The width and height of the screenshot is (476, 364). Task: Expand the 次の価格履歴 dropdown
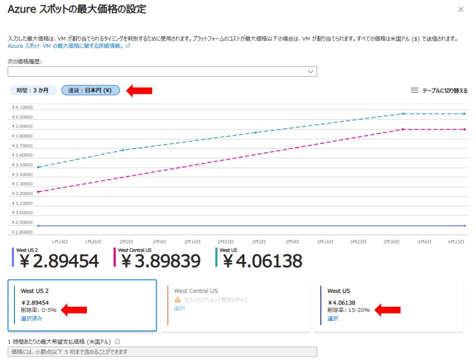click(x=162, y=71)
